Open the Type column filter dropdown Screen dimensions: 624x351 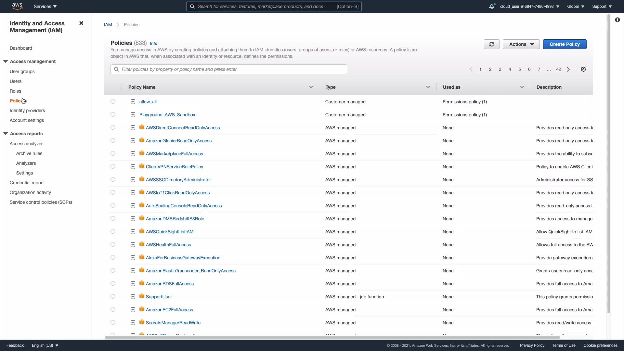tap(428, 87)
